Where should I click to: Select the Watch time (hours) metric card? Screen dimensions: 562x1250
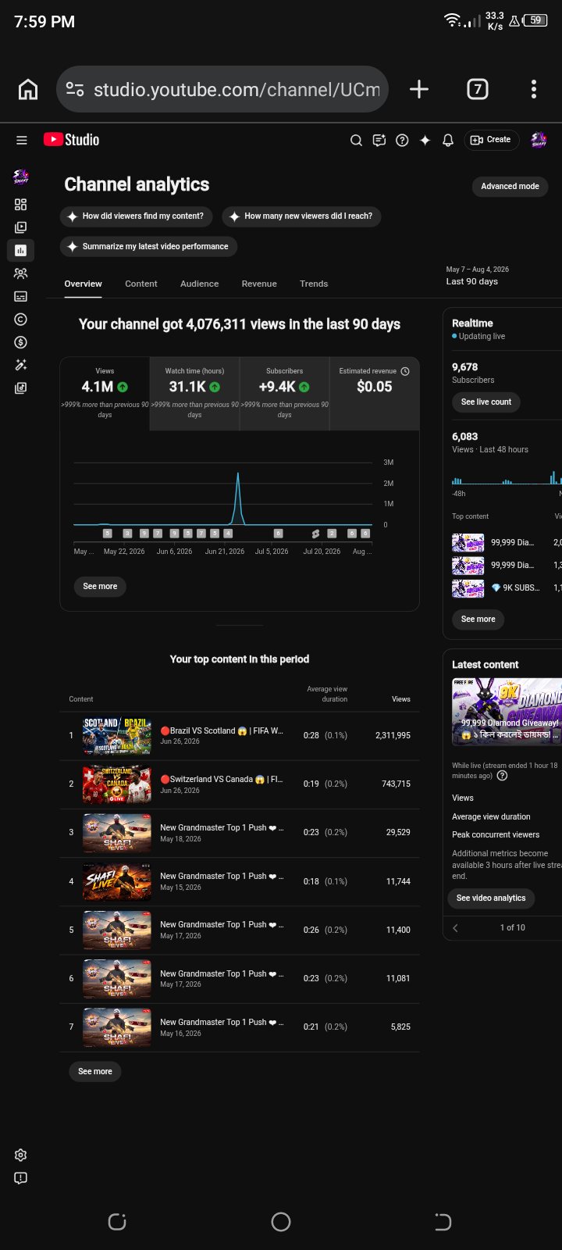tap(194, 394)
